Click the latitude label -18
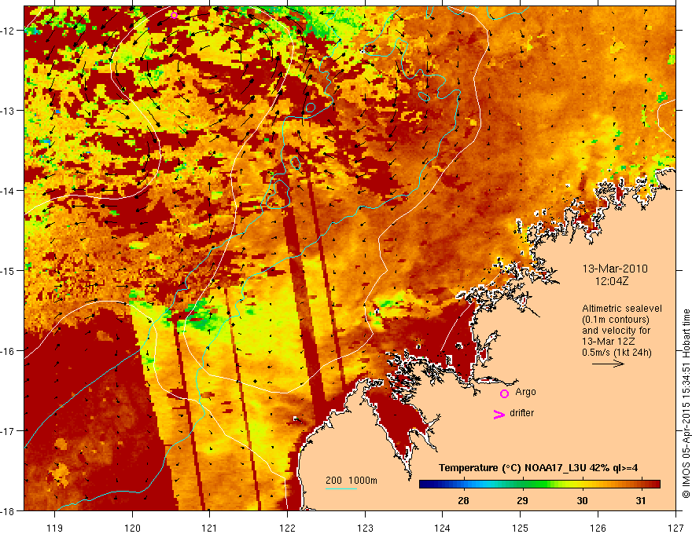The image size is (692, 534). [8, 510]
